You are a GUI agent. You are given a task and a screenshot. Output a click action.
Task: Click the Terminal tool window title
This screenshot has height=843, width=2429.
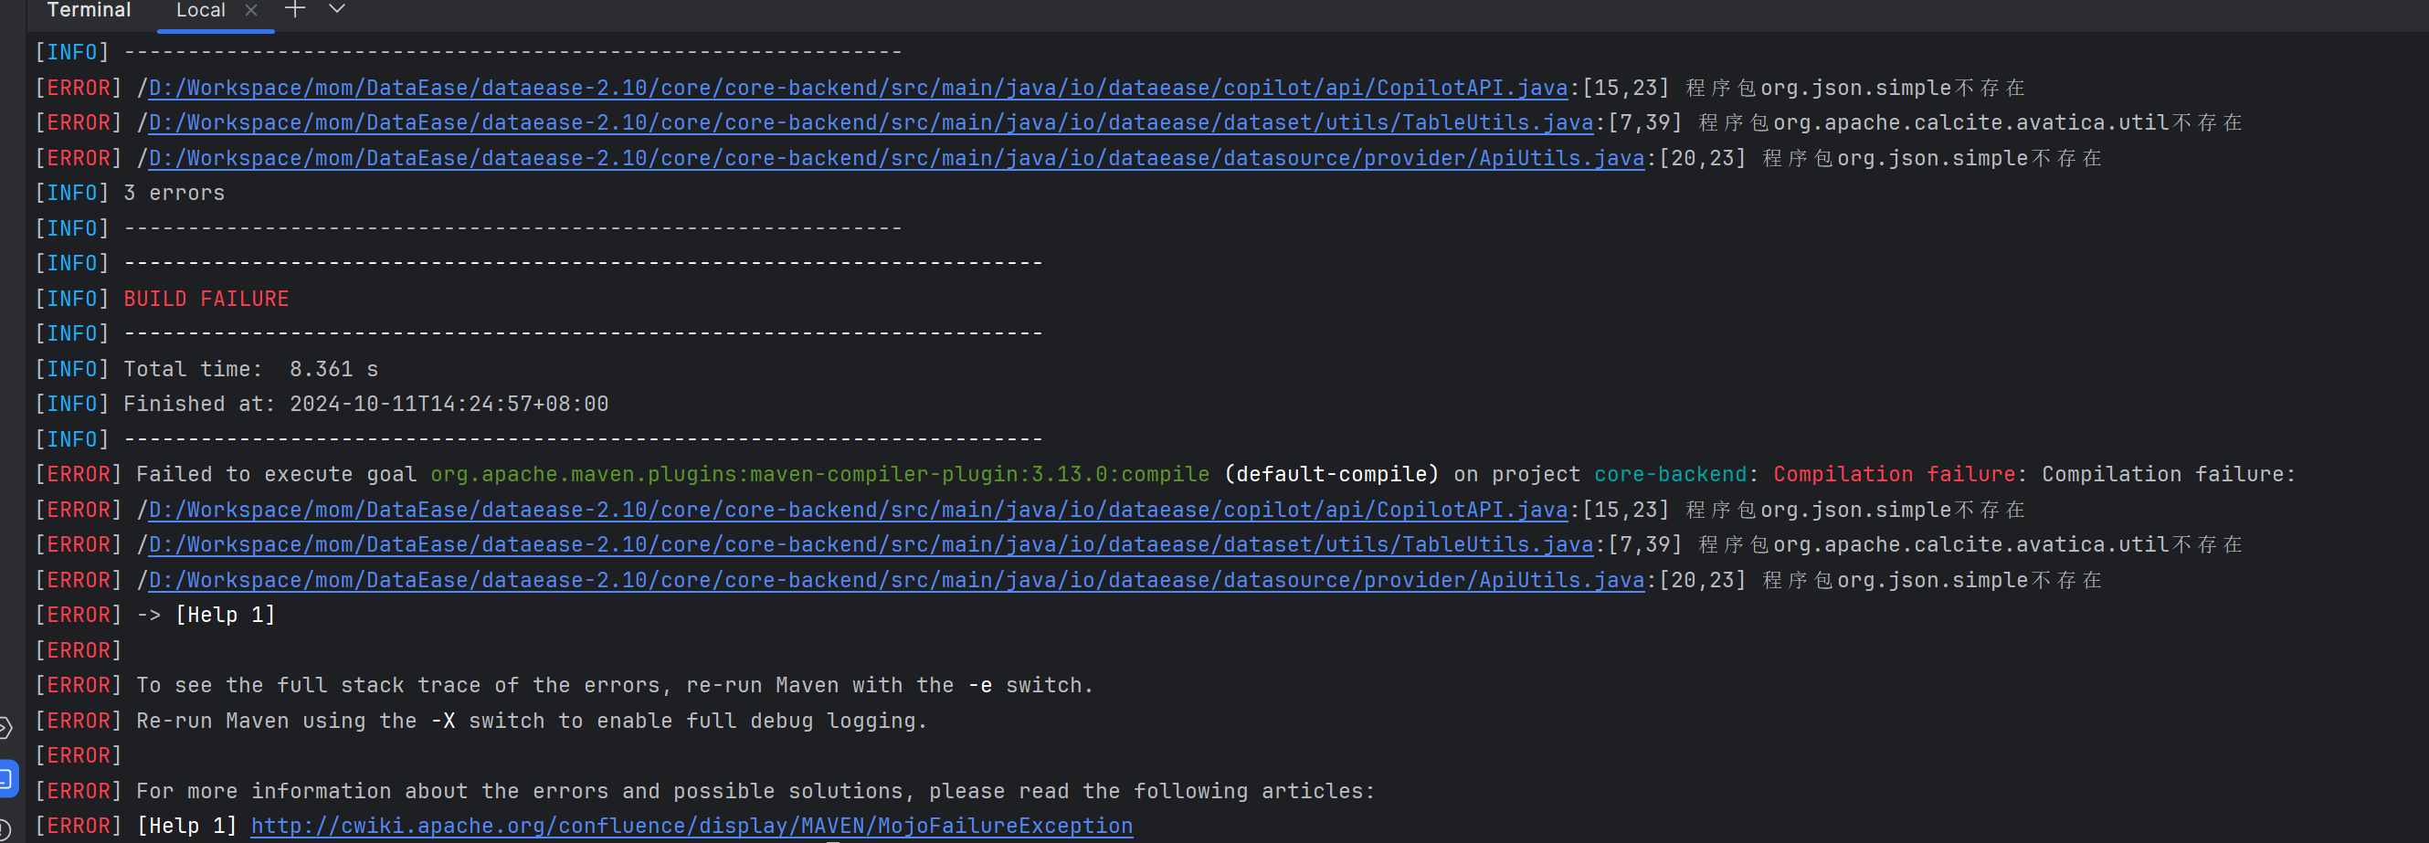pyautogui.click(x=89, y=10)
